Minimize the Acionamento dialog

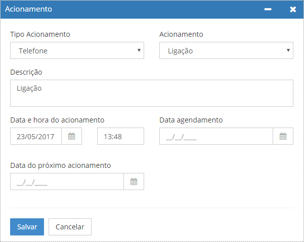[x=268, y=10]
